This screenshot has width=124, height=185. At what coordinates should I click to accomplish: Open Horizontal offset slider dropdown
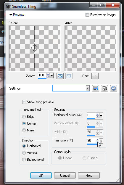tap(101, 115)
